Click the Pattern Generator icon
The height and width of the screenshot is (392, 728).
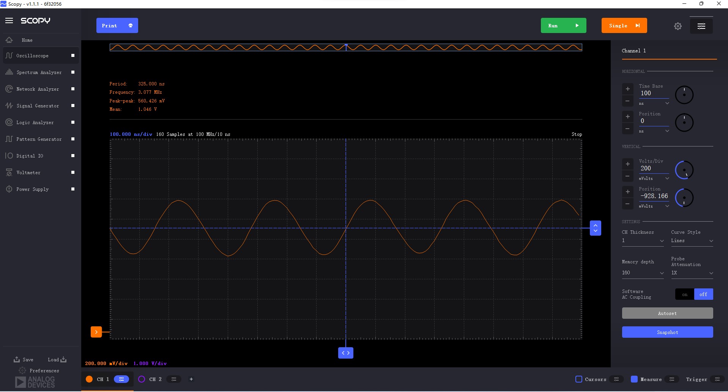[x=9, y=139]
